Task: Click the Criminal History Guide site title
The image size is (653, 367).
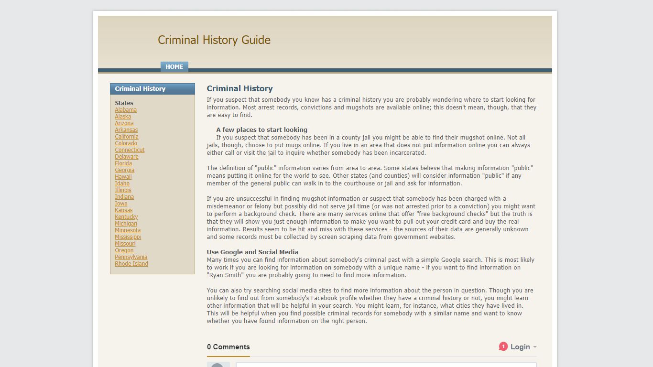Action: click(x=214, y=40)
